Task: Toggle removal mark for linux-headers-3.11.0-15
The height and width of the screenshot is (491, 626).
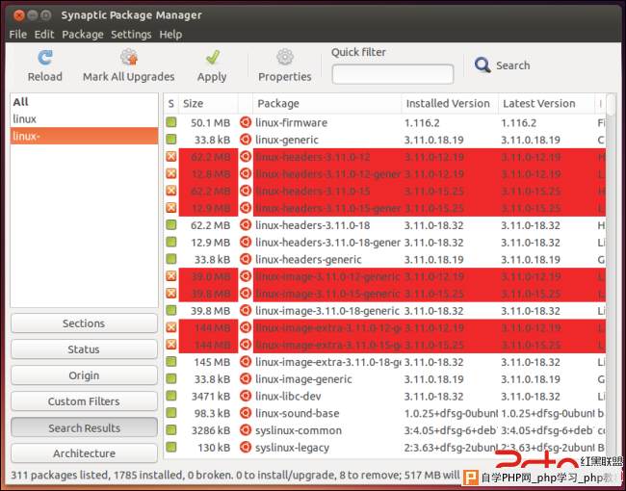Action: pyautogui.click(x=171, y=191)
